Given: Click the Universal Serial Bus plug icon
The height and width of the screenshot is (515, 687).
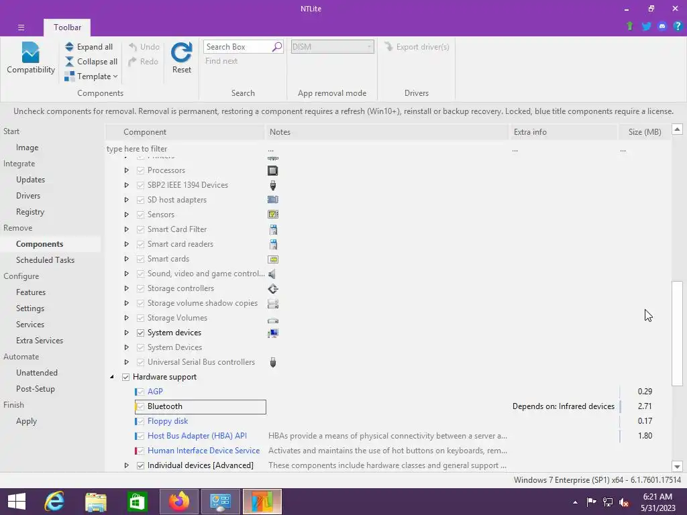Looking at the screenshot, I should pos(273,363).
